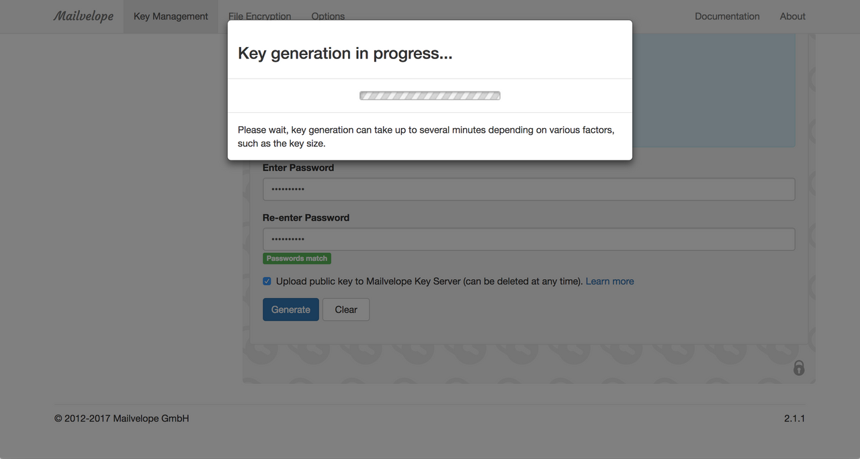Click the Re-enter Password input field
The image size is (860, 459).
529,239
